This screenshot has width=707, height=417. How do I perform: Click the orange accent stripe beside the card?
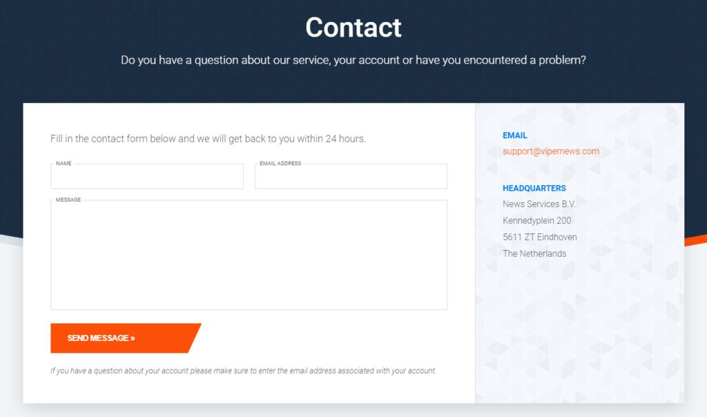coord(696,240)
